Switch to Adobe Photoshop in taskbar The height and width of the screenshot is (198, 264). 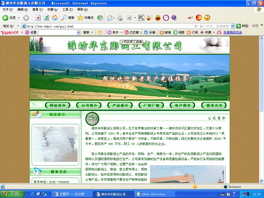tap(153, 194)
